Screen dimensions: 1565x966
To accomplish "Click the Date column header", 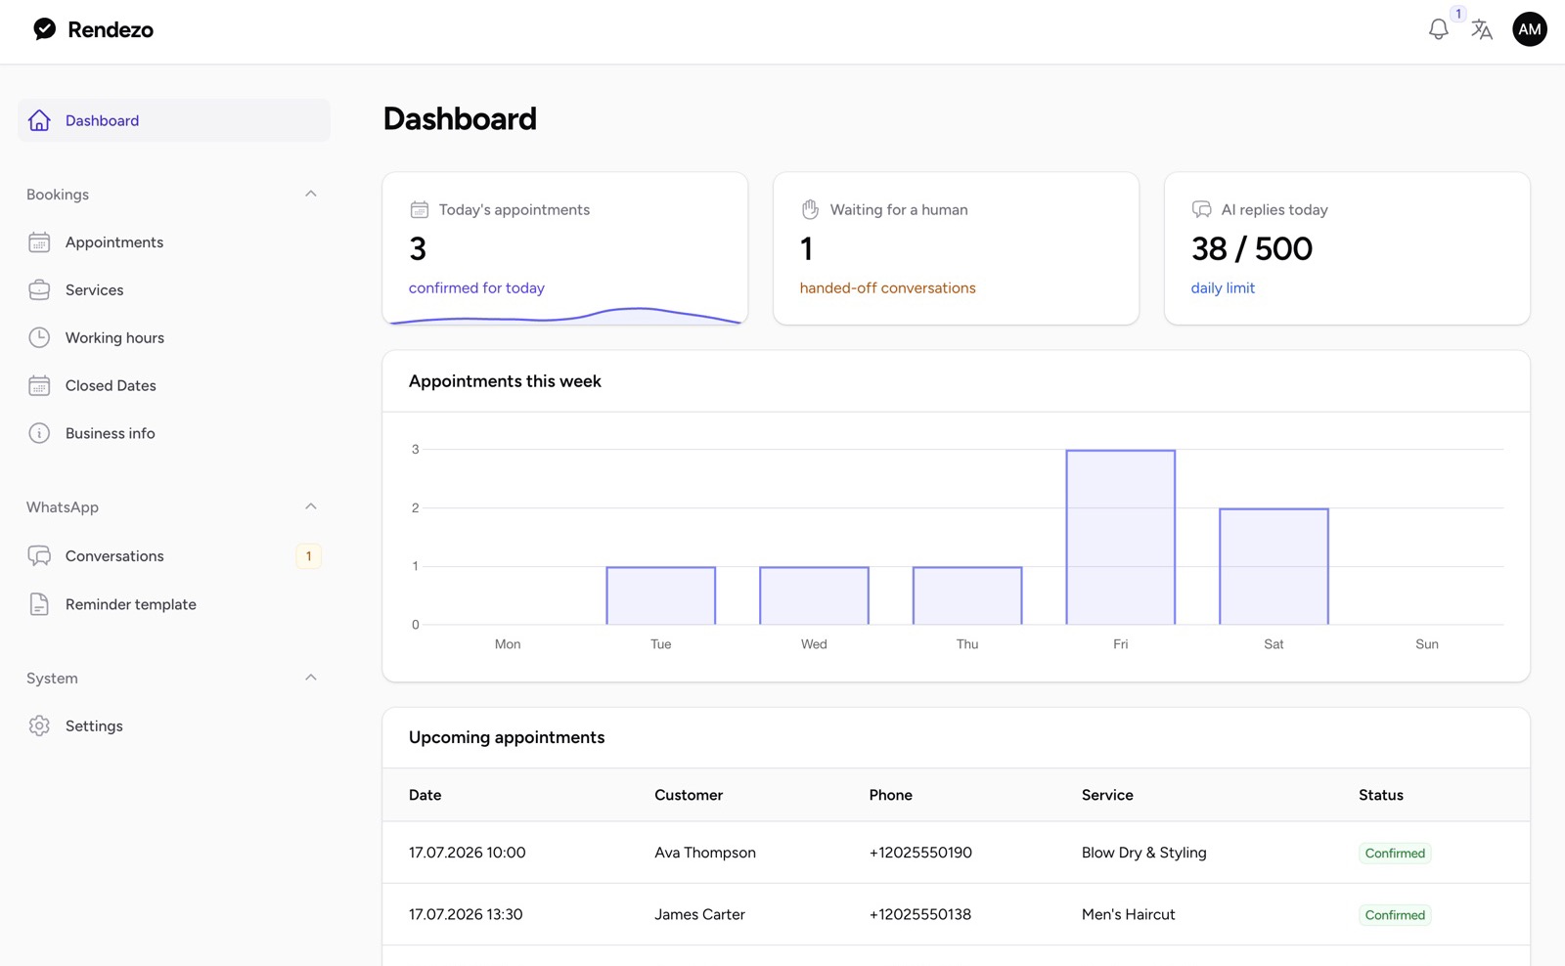I will tap(425, 795).
